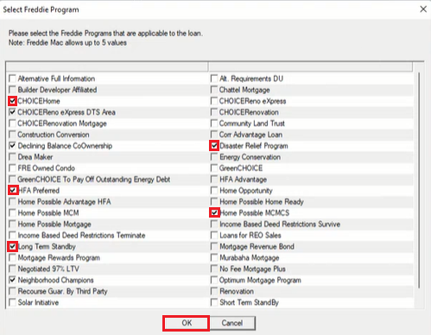
Task: Enable Loans for REO Sales checkbox
Action: tap(214, 236)
